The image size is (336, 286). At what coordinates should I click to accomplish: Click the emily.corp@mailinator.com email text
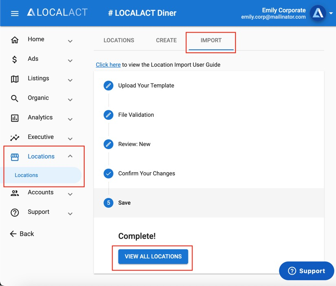274,17
